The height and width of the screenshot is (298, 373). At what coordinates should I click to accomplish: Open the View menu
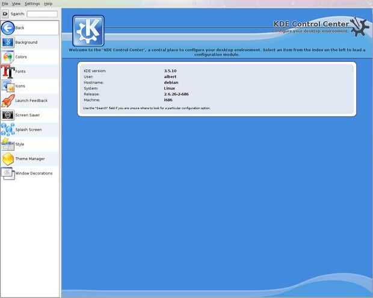[16, 4]
